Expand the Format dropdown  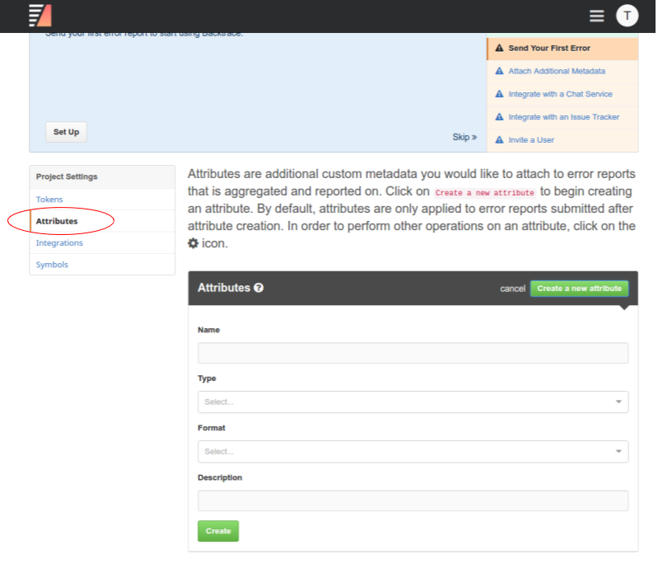coord(413,451)
